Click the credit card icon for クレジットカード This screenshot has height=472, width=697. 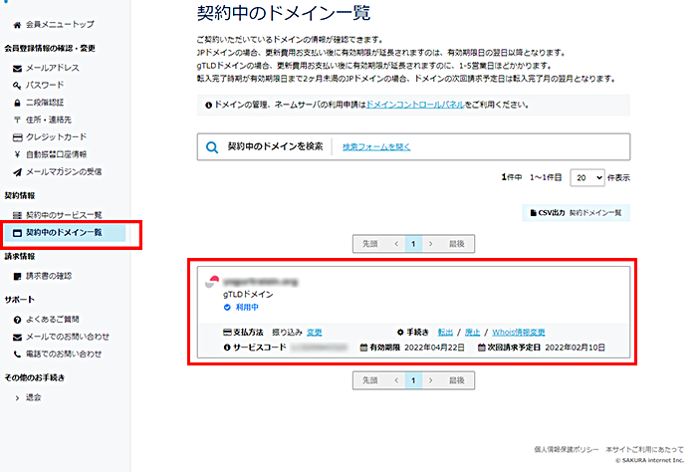pos(17,136)
